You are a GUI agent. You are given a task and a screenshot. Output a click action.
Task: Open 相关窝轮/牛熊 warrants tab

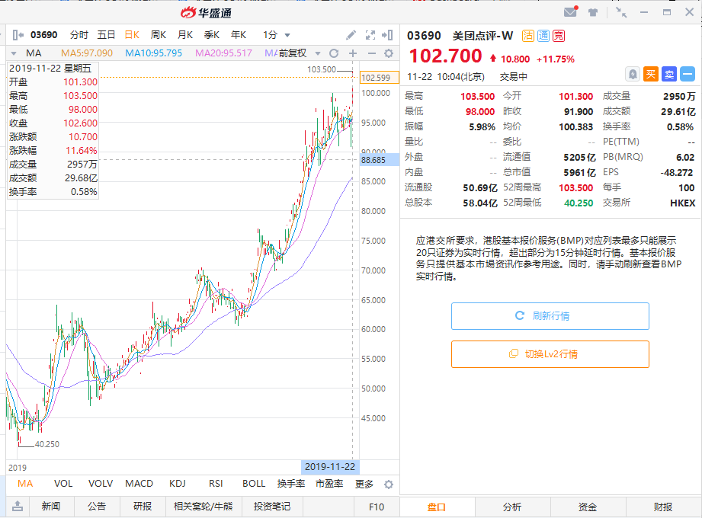coord(204,507)
